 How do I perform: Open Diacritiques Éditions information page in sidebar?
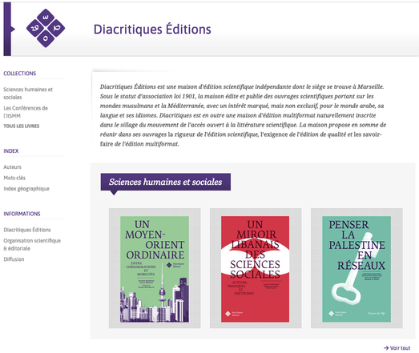click(x=27, y=230)
